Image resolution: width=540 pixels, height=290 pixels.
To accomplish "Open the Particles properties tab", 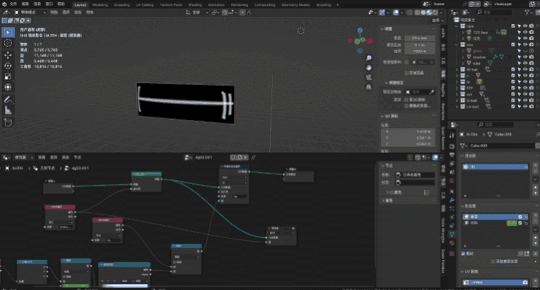I will pos(452,209).
